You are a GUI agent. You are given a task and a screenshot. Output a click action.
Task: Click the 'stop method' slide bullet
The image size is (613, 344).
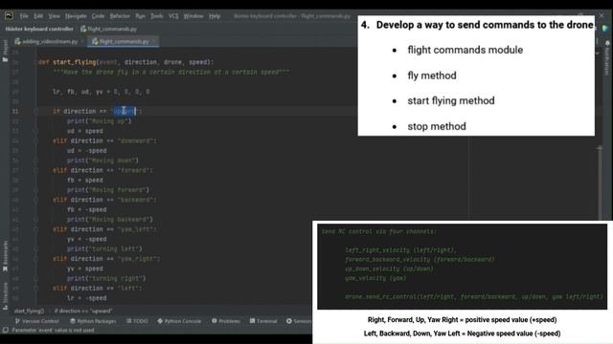437,126
